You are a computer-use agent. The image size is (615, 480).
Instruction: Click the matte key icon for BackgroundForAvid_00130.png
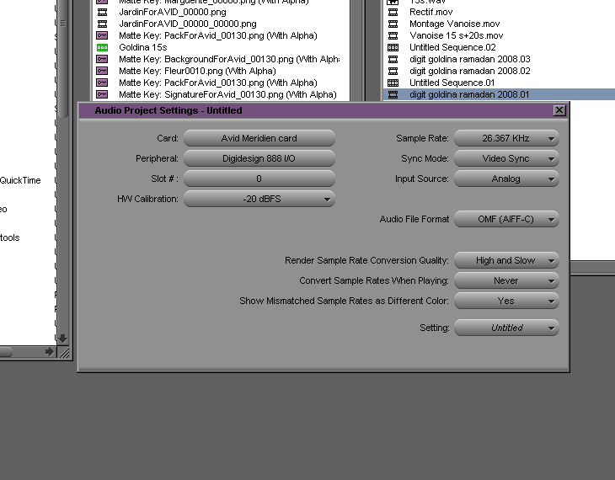click(x=102, y=59)
